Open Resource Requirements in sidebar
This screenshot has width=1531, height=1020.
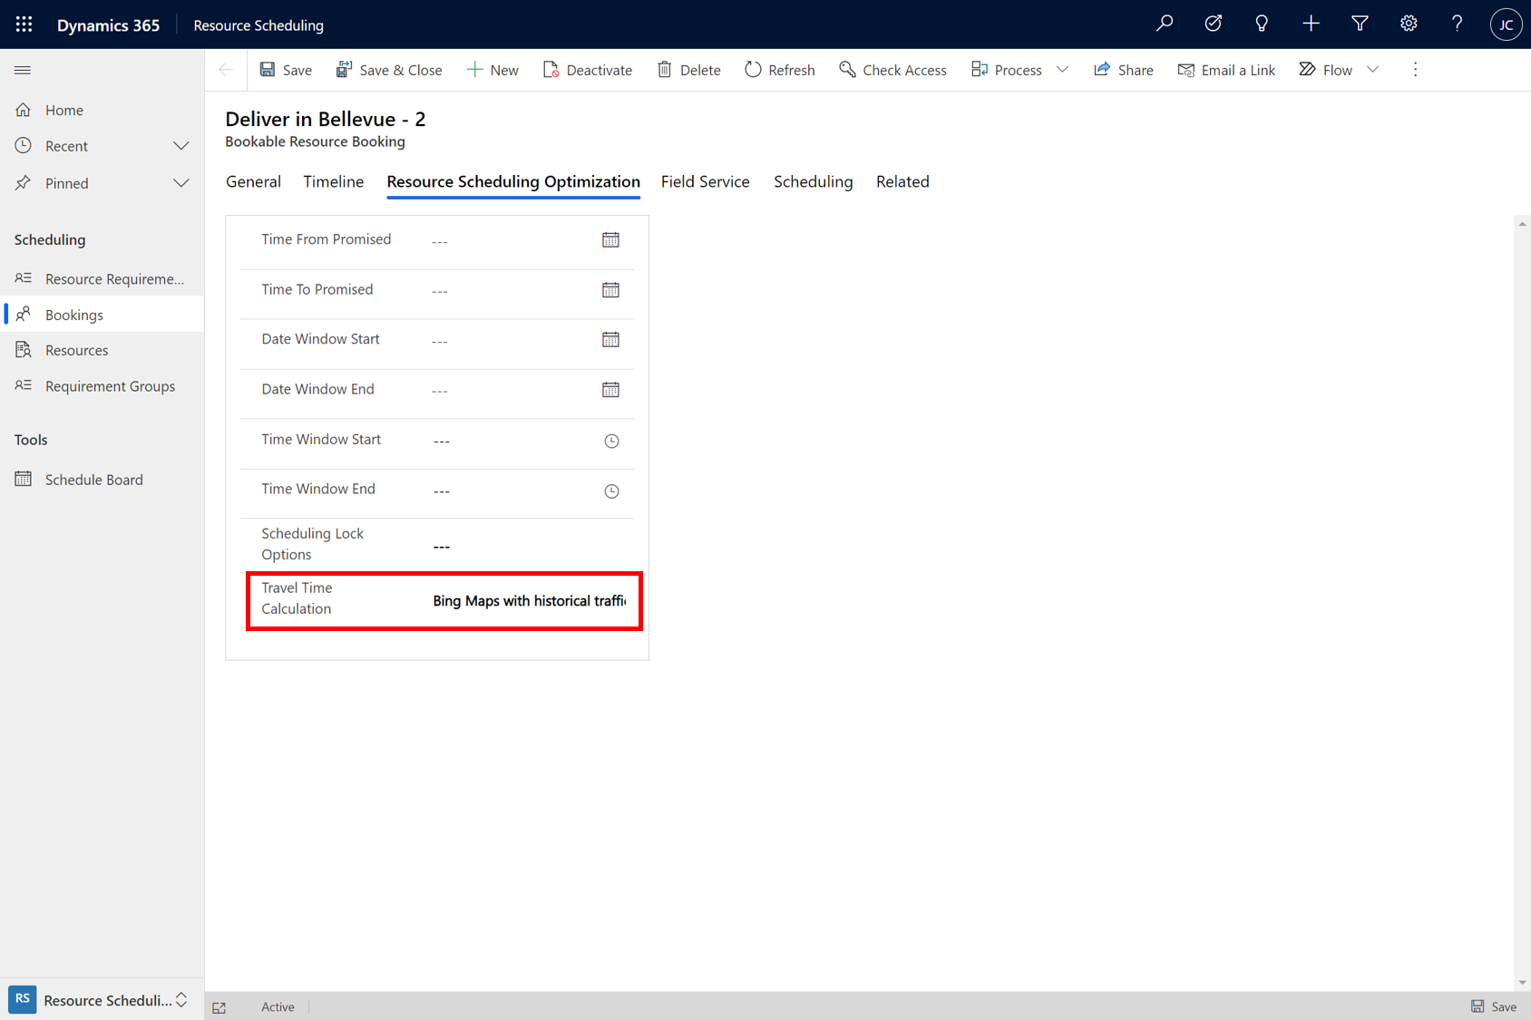point(102,278)
